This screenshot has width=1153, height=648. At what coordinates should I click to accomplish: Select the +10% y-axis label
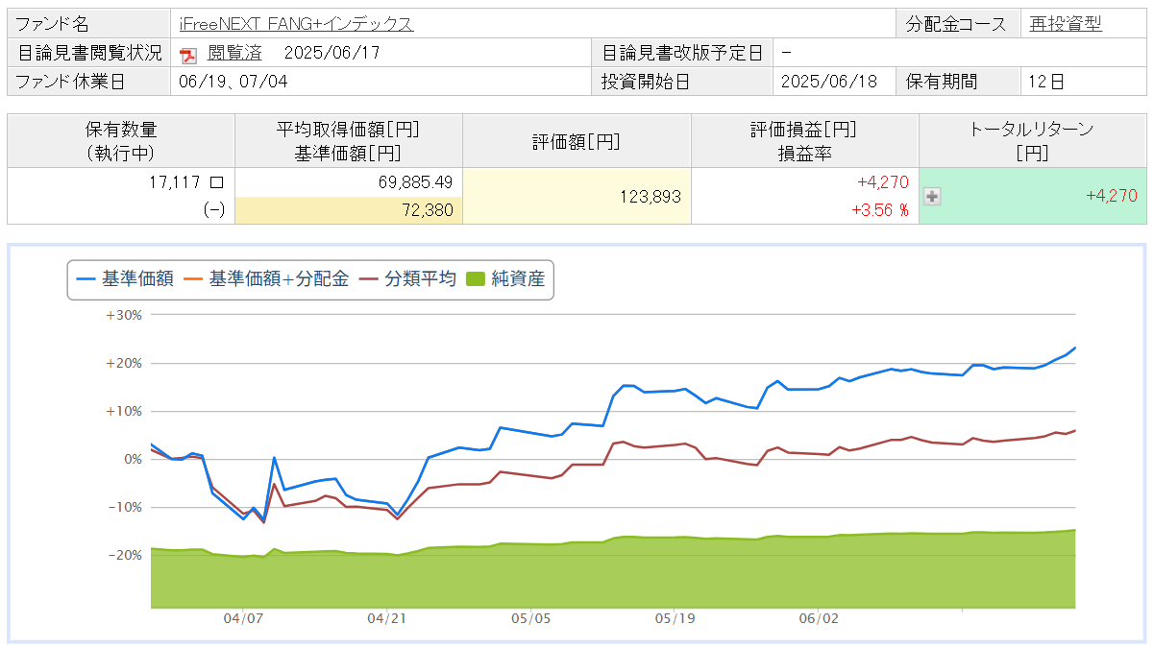pyautogui.click(x=124, y=411)
